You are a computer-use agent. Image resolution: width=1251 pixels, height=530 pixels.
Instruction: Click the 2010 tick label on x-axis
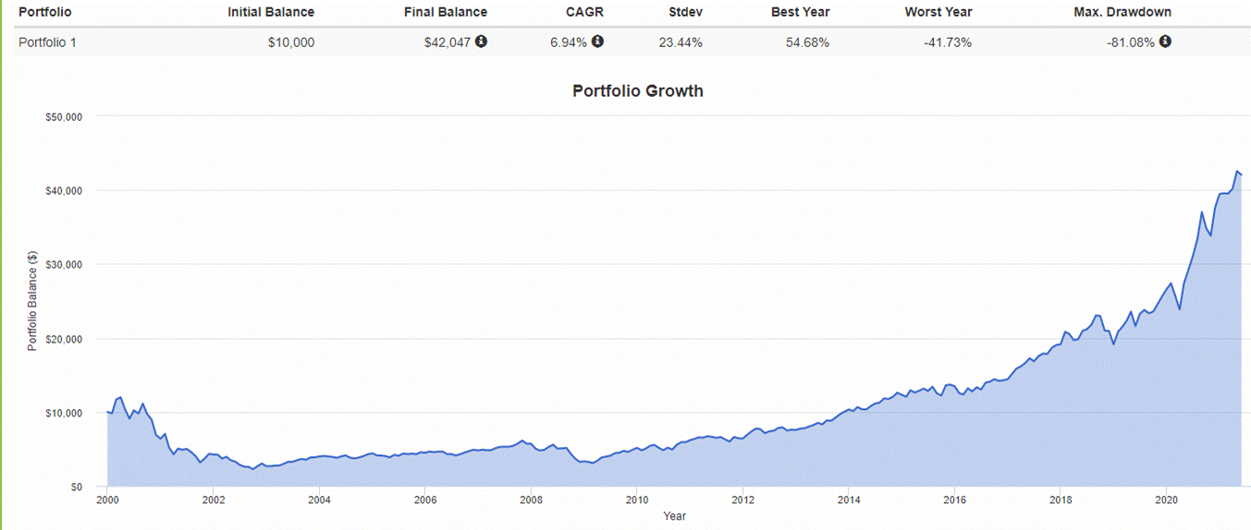pos(637,500)
